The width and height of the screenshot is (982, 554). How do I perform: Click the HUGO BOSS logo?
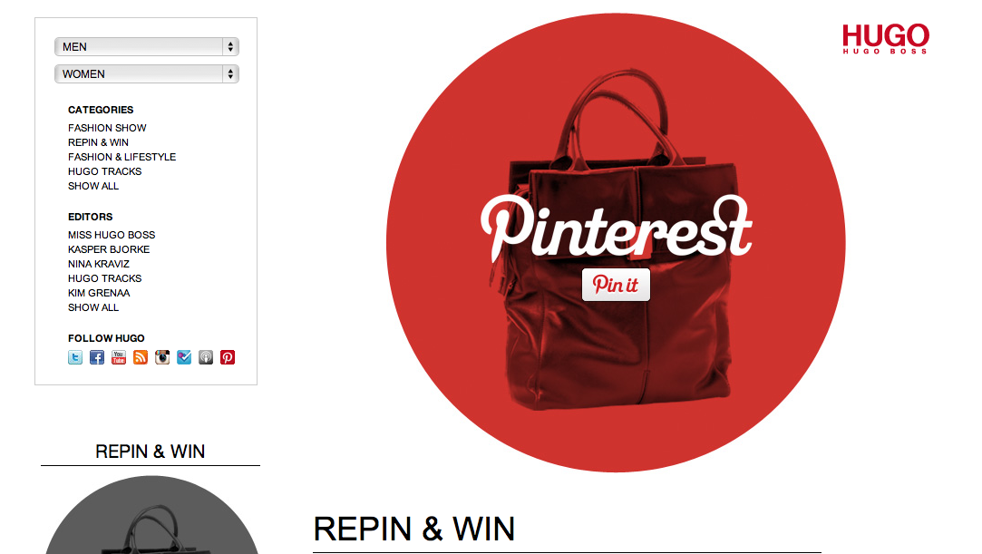tap(886, 39)
